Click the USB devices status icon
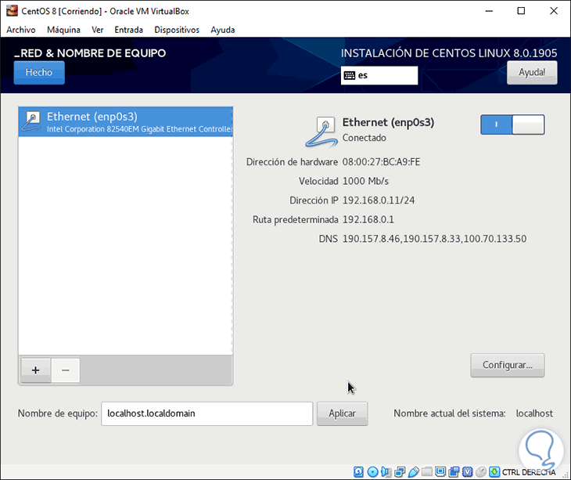 point(413,472)
